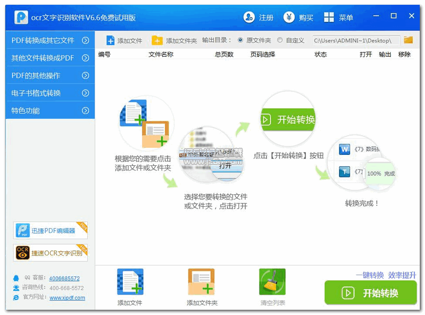This screenshot has width=425, height=315.
Task: Close the OCR software window
Action: click(412, 16)
